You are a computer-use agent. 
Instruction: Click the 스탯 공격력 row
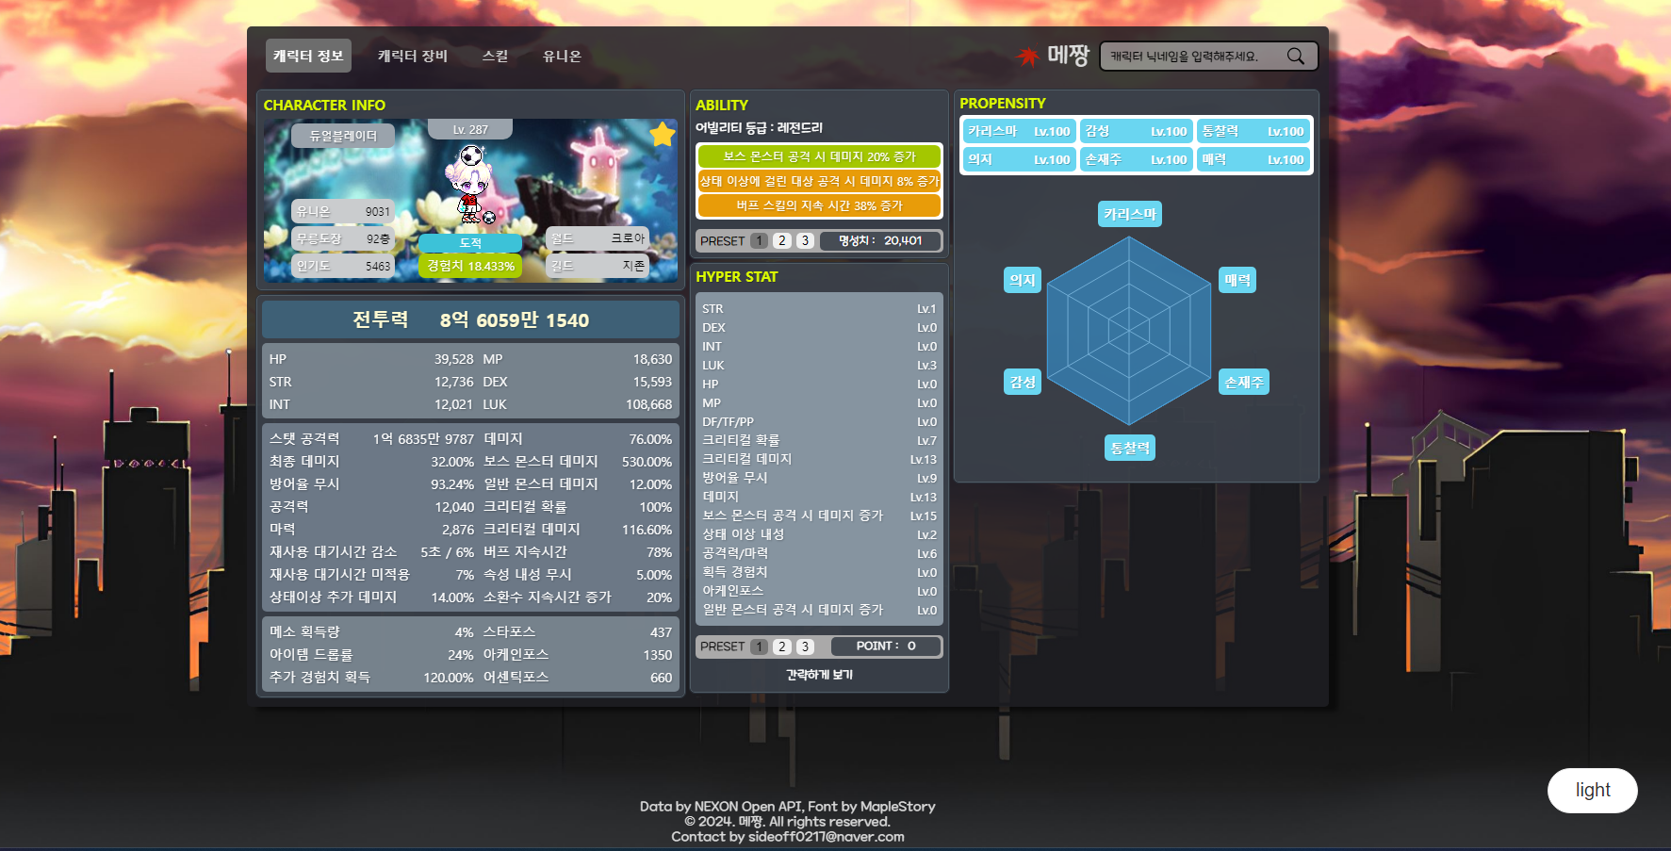[x=371, y=439]
